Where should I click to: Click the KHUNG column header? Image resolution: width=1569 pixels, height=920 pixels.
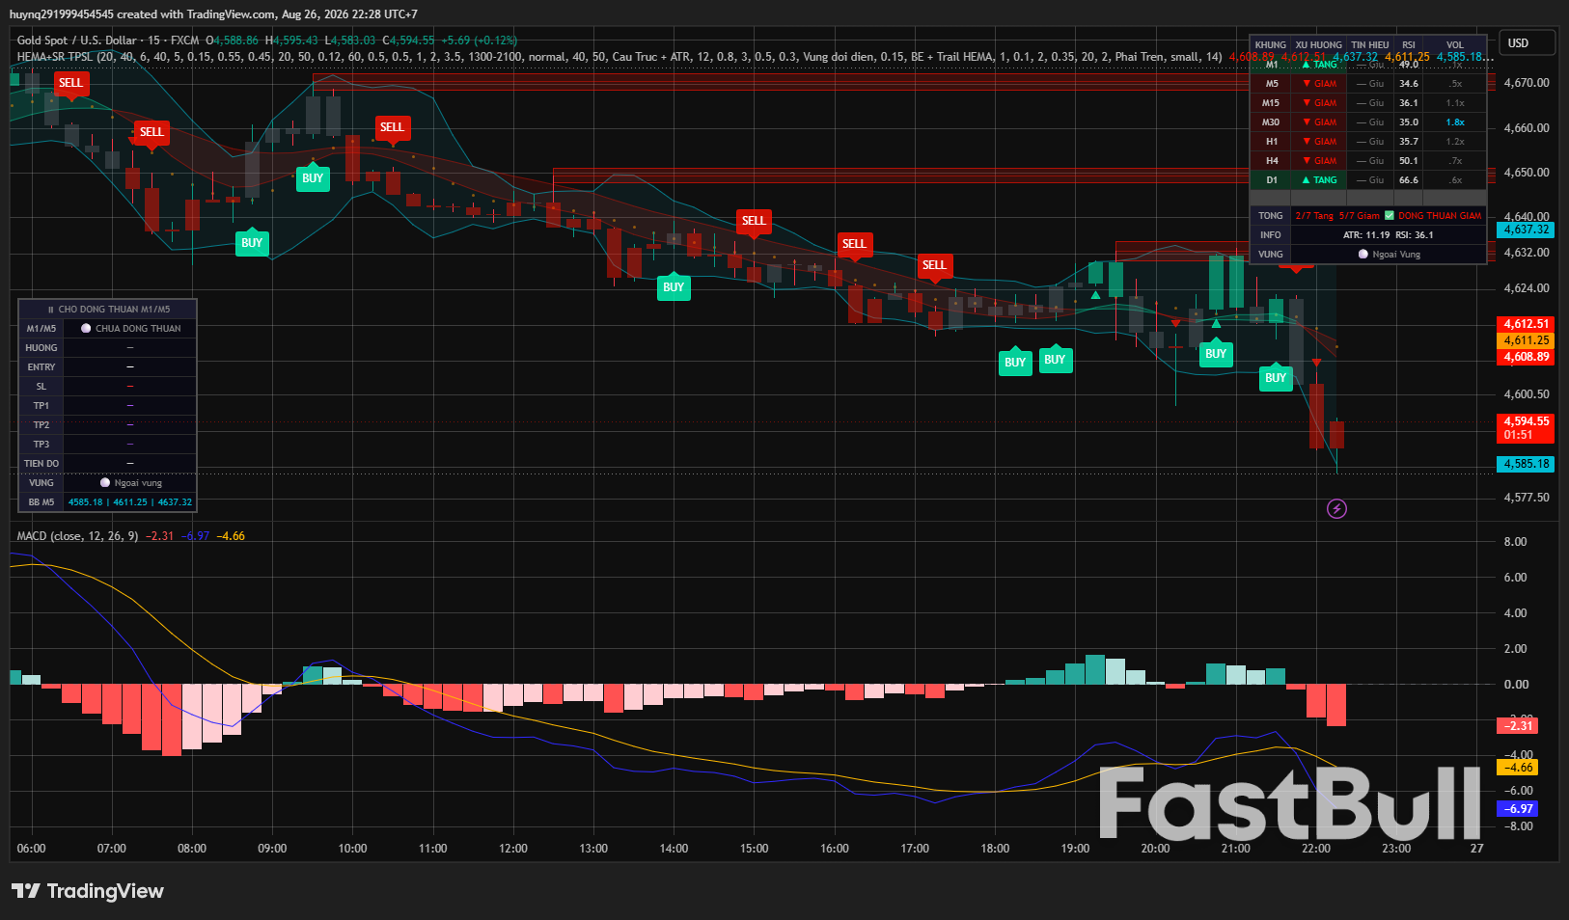[1271, 45]
